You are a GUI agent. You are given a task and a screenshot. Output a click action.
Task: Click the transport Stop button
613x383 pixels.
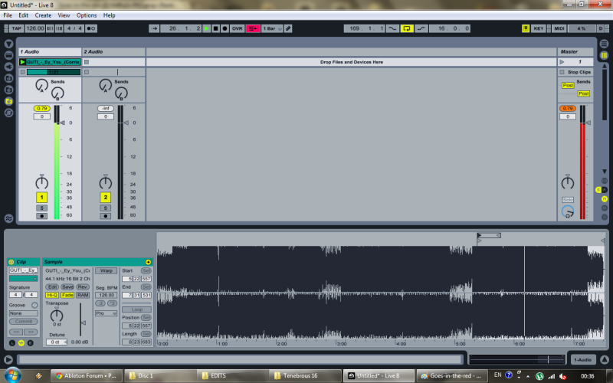pyautogui.click(x=215, y=28)
